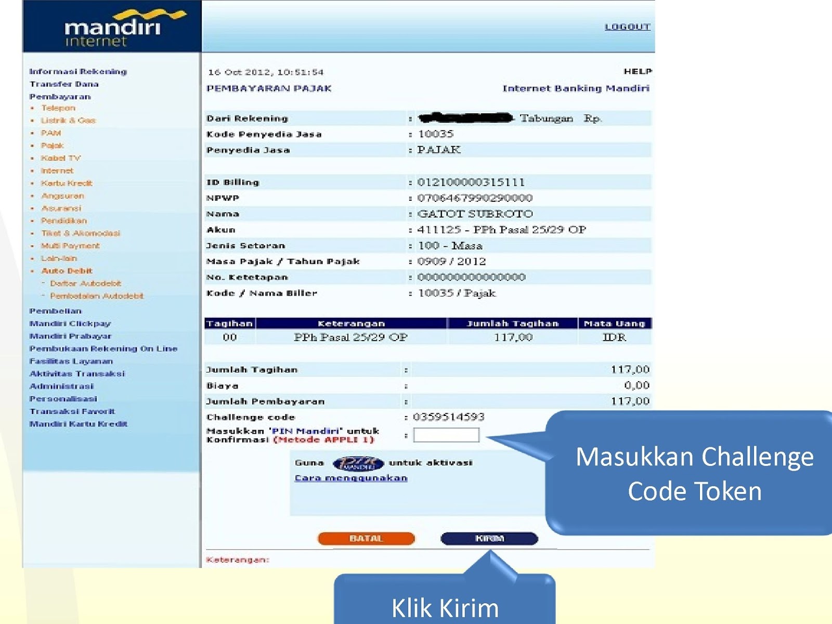The width and height of the screenshot is (832, 624).
Task: Select Lain-lain payment option
Action: coord(59,258)
